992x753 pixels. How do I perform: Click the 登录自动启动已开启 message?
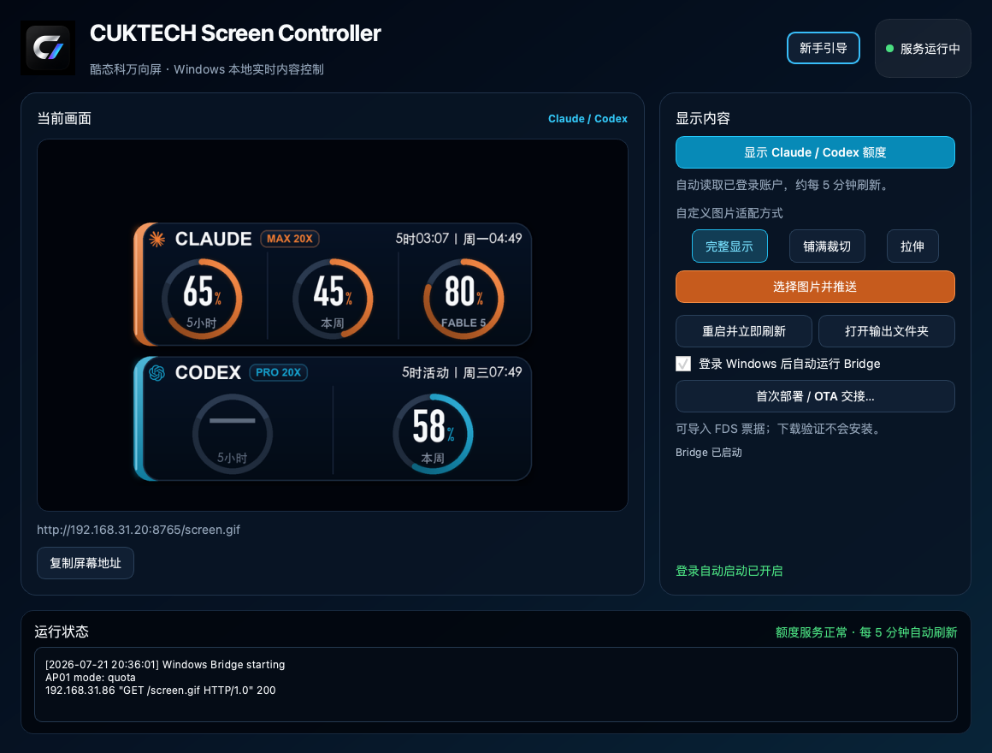point(729,571)
